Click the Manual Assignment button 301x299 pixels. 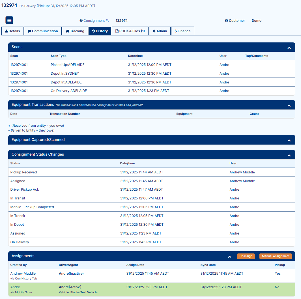[276, 256]
